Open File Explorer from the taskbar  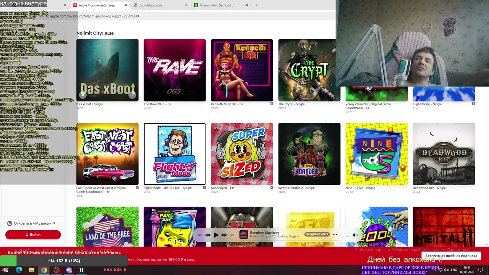pyautogui.click(x=32, y=270)
